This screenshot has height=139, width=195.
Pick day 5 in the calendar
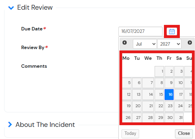coord(127,83)
